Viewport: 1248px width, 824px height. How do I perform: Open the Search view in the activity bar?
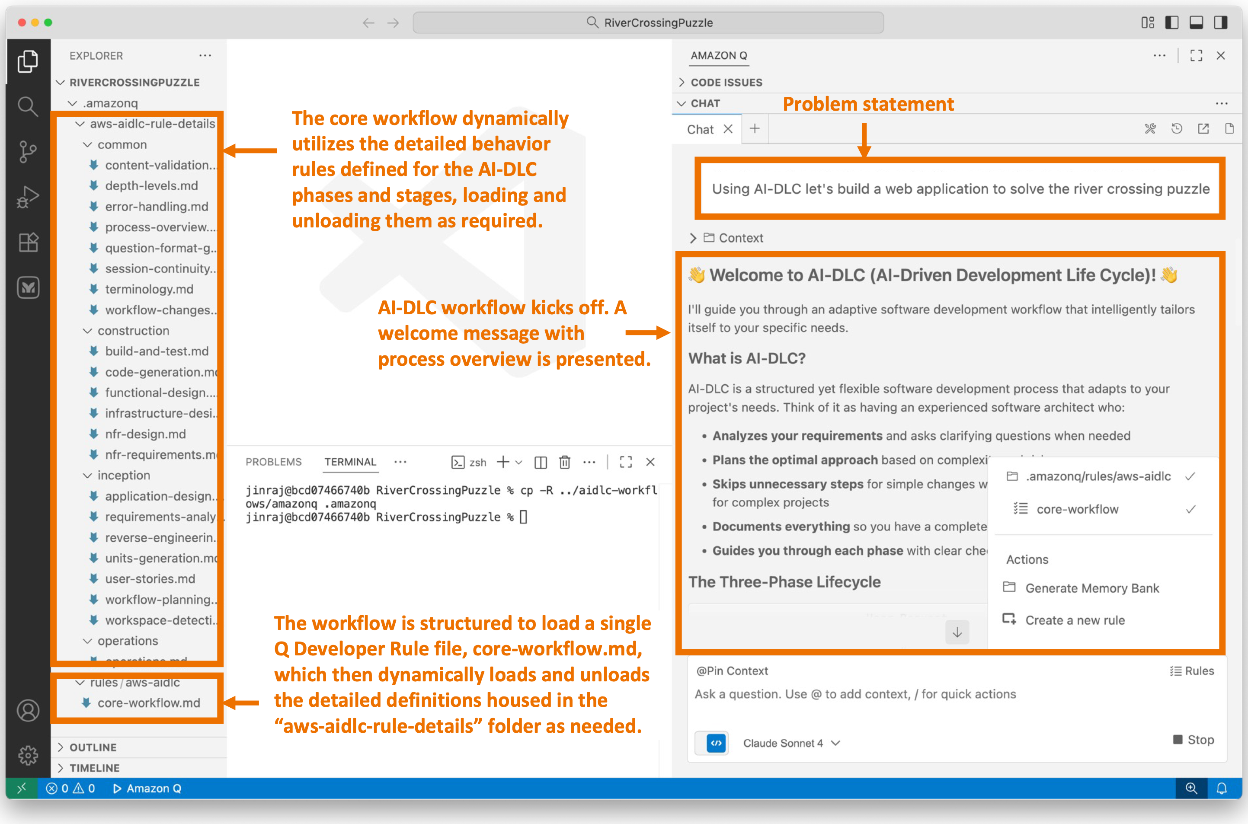click(x=28, y=106)
